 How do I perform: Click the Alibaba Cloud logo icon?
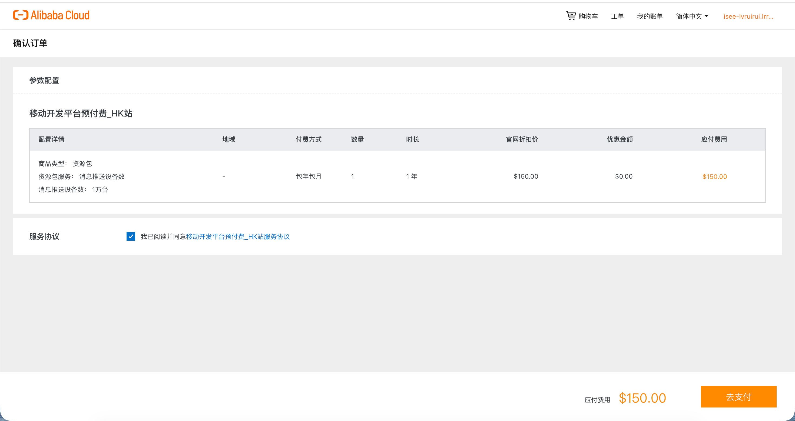tap(20, 15)
